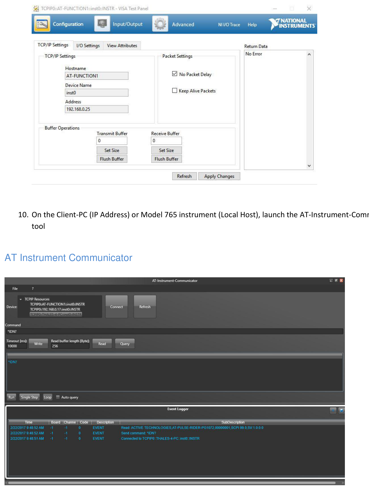
Task: Collapse the TCPIP Resources tree node
Action: point(21,299)
